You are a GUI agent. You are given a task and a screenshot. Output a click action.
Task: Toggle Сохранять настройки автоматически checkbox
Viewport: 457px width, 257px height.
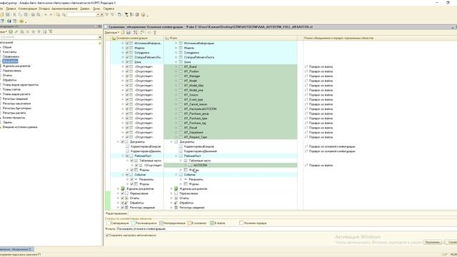click(x=107, y=235)
